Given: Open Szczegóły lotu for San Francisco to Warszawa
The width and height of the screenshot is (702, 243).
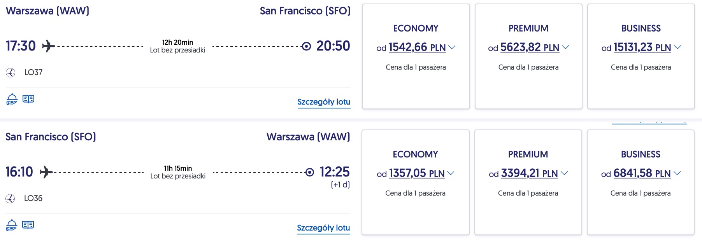Looking at the screenshot, I should 323,228.
